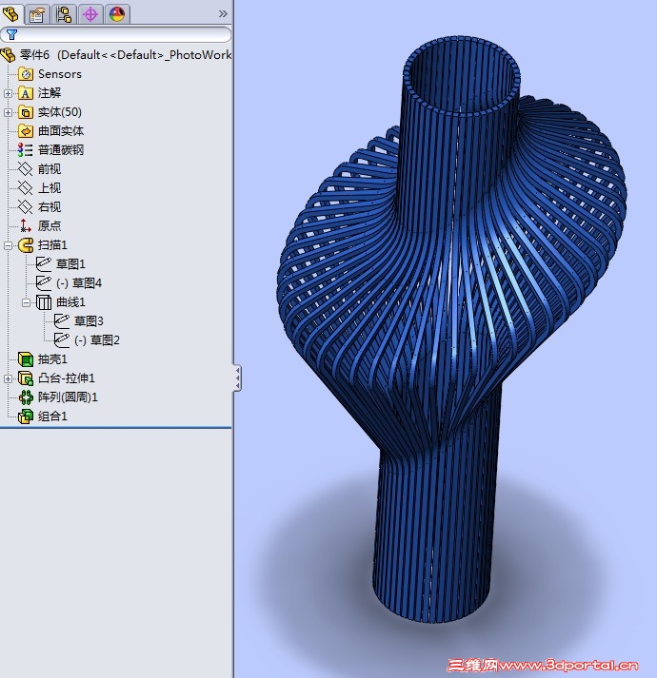
Task: Click the 阵列(圆周)1 circular pattern icon
Action: click(x=26, y=397)
